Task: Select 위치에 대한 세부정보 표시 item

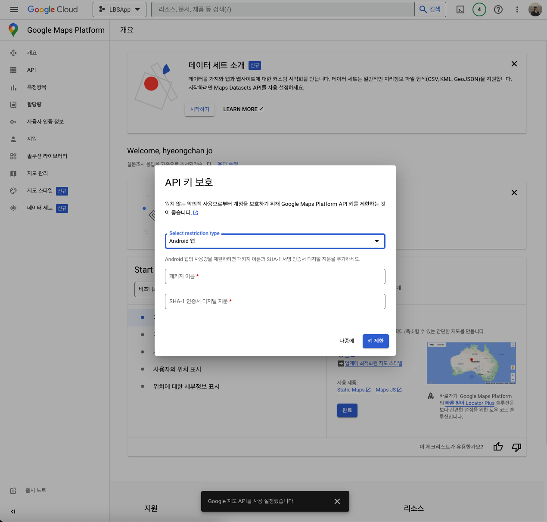Action: click(186, 386)
